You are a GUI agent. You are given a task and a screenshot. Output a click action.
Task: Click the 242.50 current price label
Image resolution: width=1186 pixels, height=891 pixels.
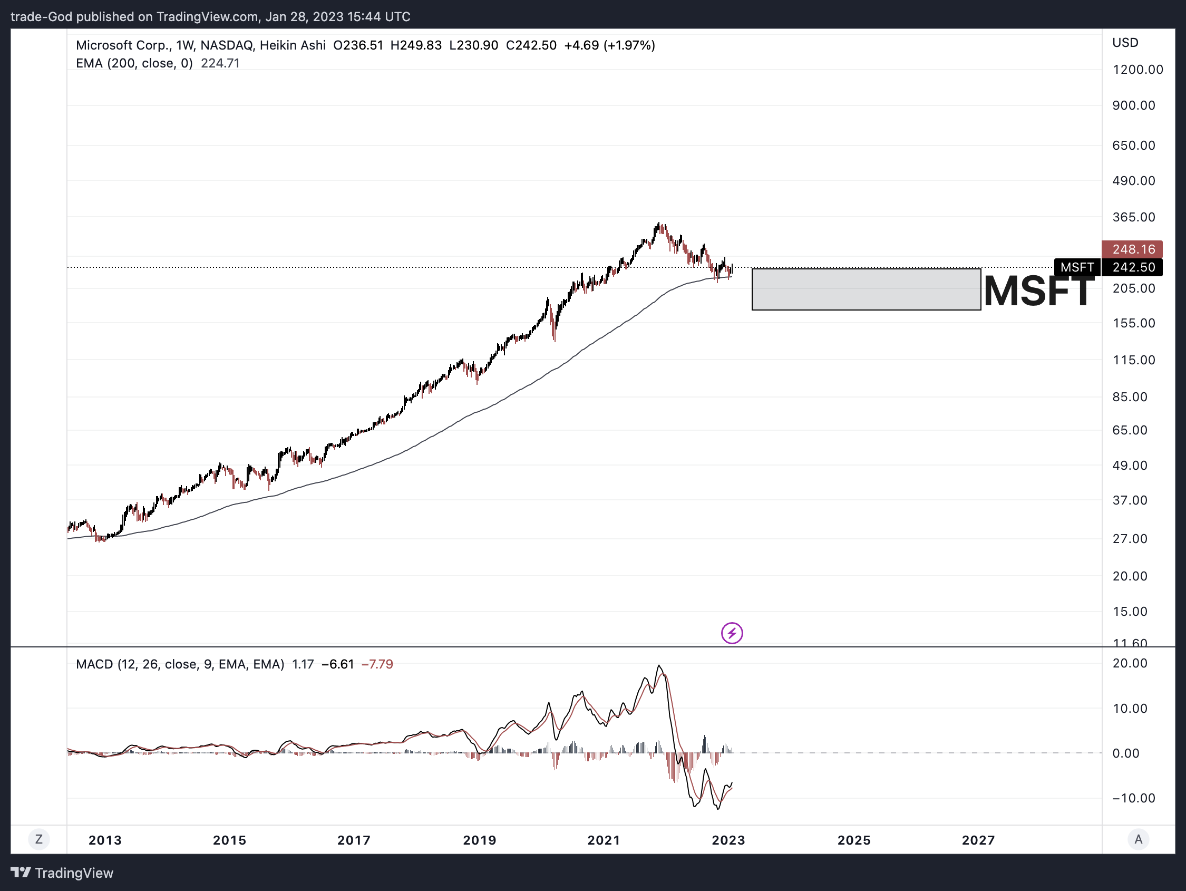(x=1133, y=267)
